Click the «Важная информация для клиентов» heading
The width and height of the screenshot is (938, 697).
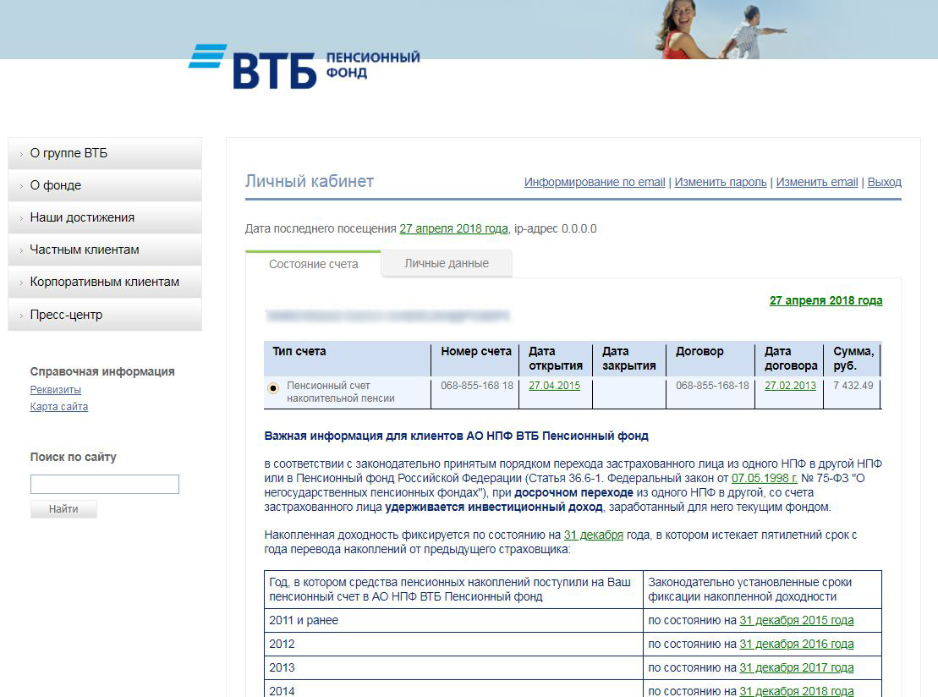click(457, 436)
